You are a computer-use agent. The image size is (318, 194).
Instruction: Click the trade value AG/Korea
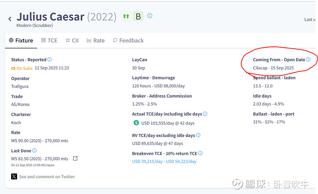(20, 104)
